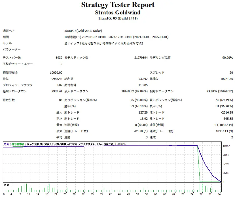This screenshot has width=235, height=198.
Task: Click the プロフィットファクタ value 0.07
Action: (59, 85)
